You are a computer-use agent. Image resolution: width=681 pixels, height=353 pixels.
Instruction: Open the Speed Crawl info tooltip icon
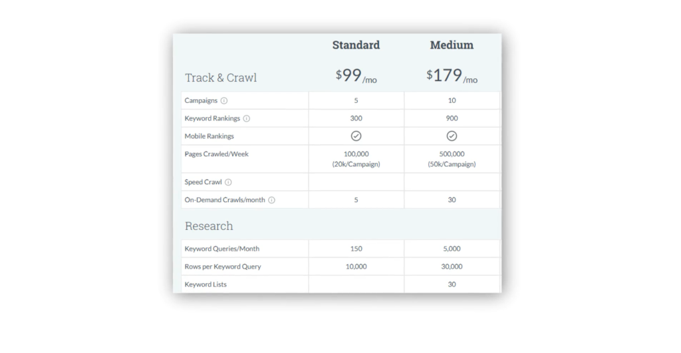228,182
